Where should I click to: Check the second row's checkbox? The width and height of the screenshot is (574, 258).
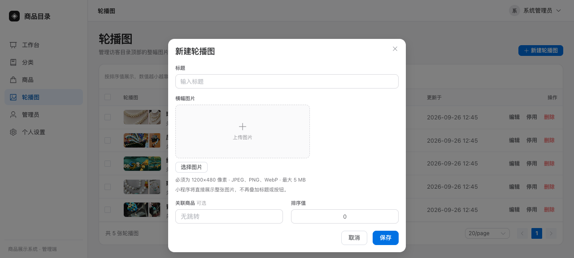coord(108,140)
